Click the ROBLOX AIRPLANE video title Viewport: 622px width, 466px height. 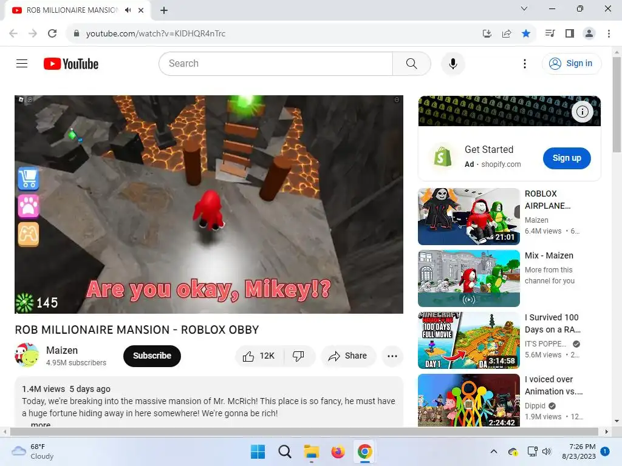click(547, 200)
